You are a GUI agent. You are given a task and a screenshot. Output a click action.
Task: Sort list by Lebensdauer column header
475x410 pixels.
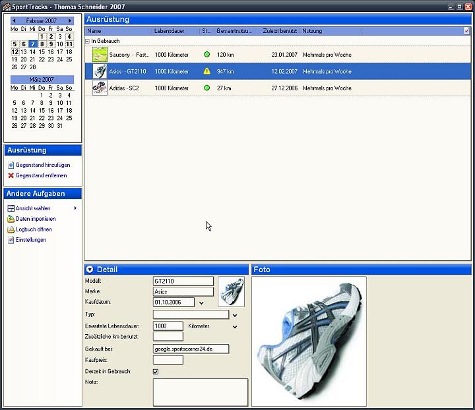click(x=175, y=31)
